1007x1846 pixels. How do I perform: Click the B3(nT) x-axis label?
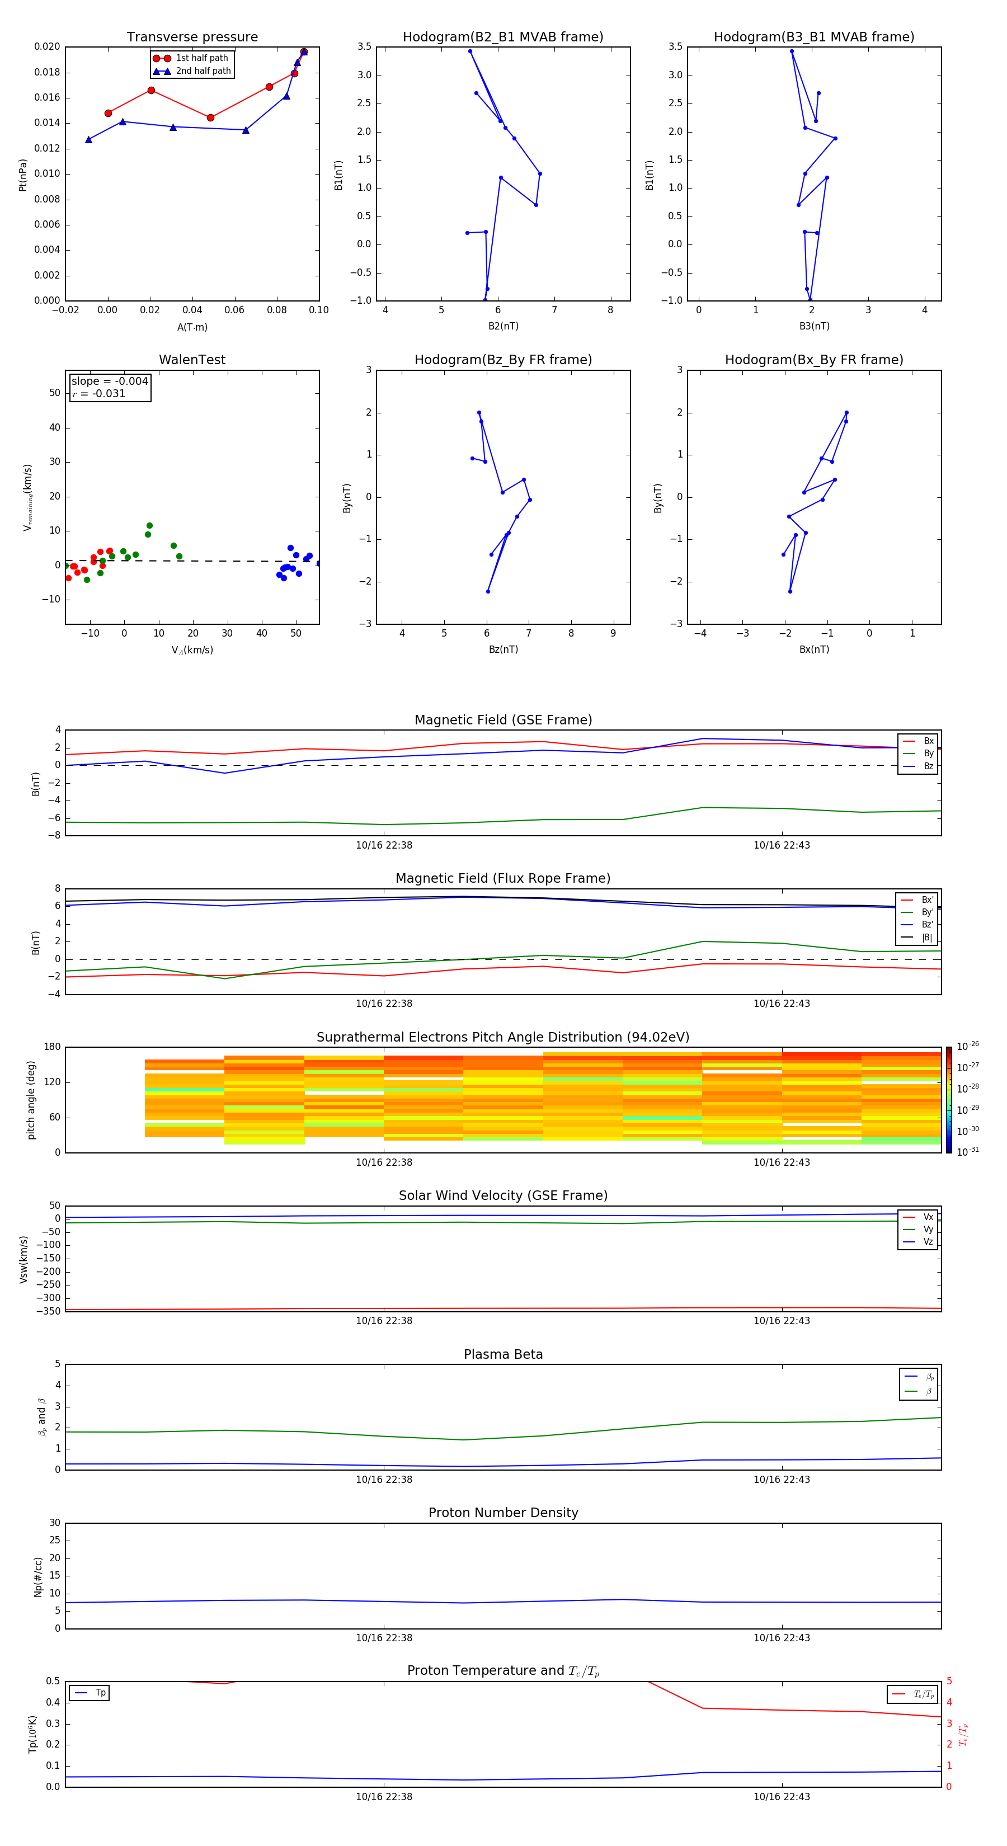coord(814,326)
